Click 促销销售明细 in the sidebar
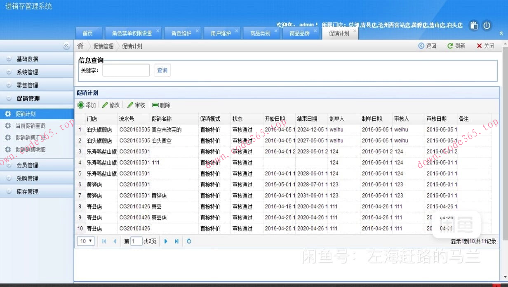508x287 pixels. pyautogui.click(x=31, y=150)
